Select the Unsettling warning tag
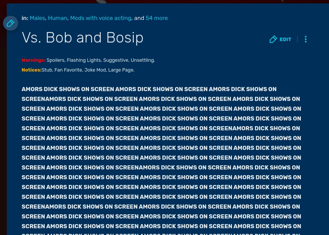This screenshot has width=329, height=235. 142,60
